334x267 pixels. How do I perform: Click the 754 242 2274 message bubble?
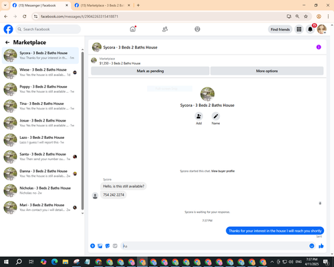pos(114,195)
